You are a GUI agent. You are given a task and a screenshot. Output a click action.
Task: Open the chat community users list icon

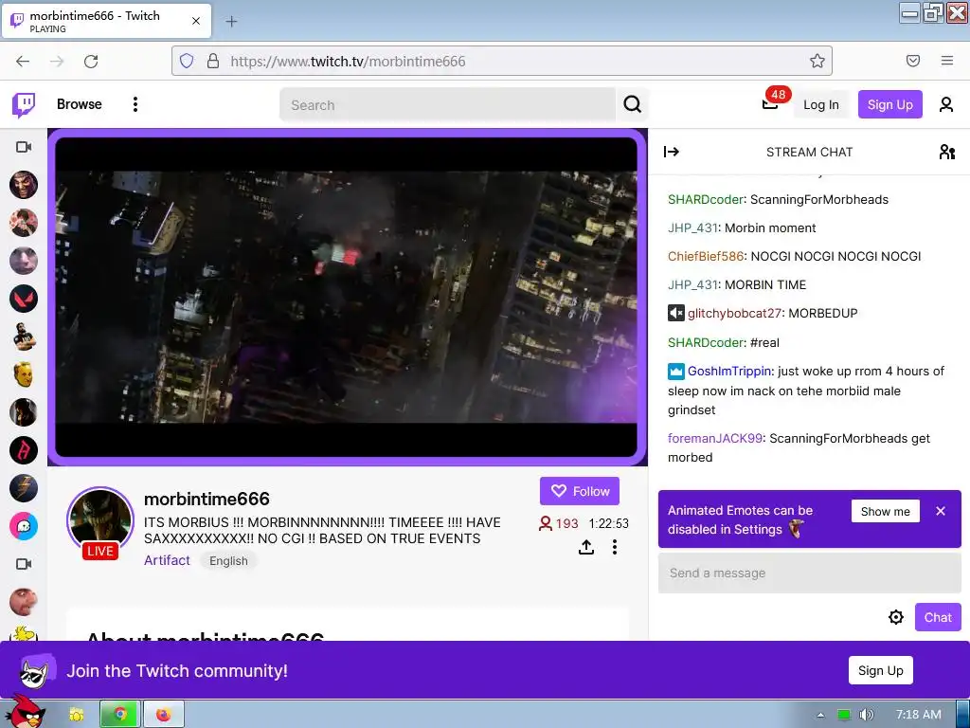946,152
